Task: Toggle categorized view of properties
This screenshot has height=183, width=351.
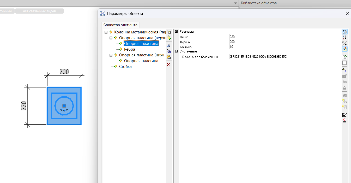Action: [x=344, y=32]
